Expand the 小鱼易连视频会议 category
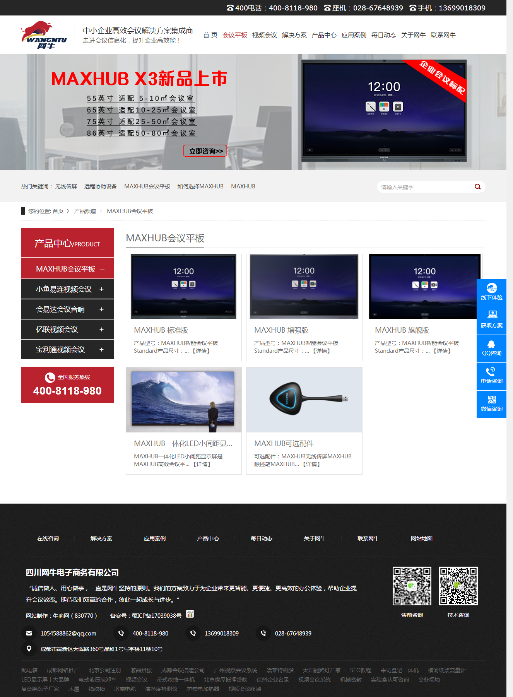513x697 pixels. (x=101, y=289)
